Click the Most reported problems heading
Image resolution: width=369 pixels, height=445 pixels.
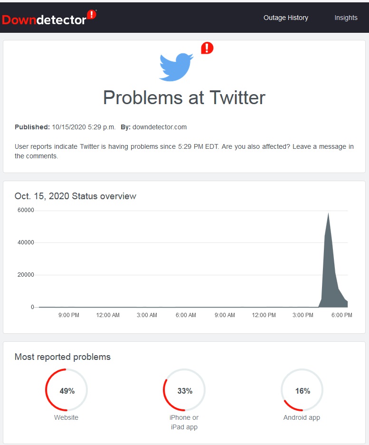point(63,357)
